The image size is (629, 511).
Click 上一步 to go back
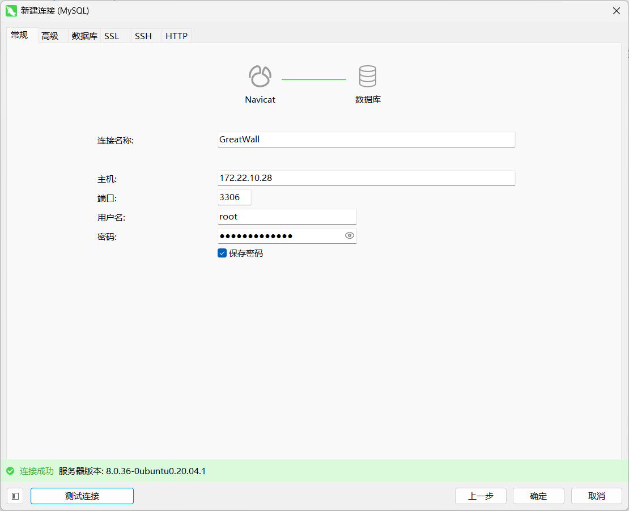click(481, 496)
